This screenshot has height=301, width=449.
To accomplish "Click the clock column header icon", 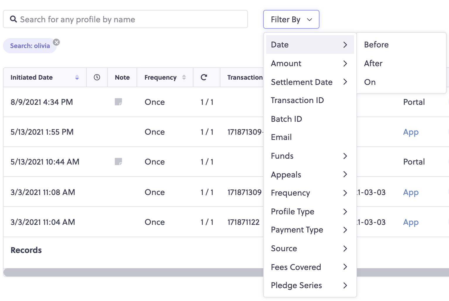I will coord(97,77).
